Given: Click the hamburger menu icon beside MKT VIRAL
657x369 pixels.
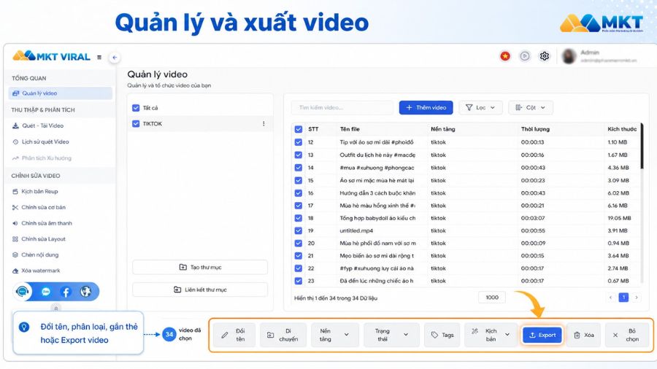Looking at the screenshot, I should tap(99, 58).
